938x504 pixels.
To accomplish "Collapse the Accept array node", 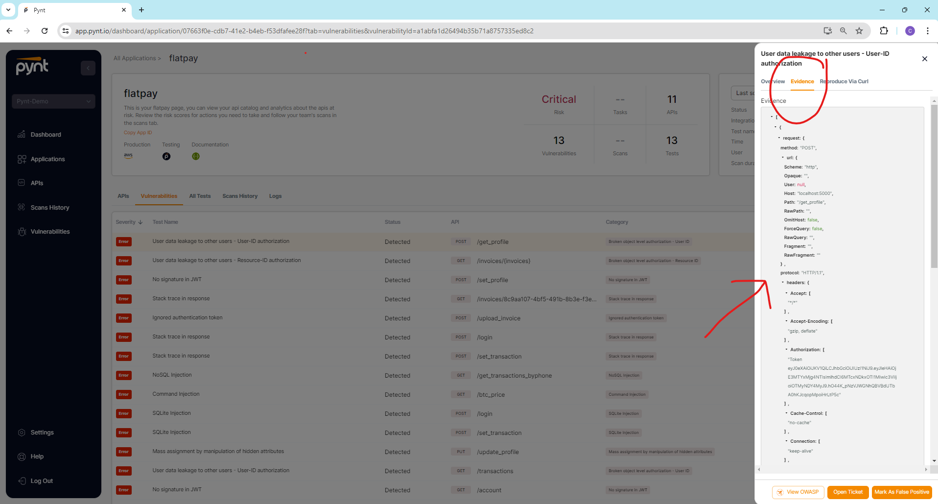I will tap(786, 293).
